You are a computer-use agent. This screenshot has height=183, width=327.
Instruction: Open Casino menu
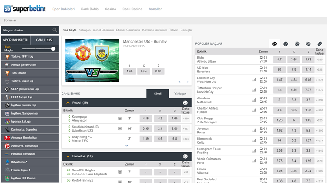pyautogui.click(x=110, y=9)
